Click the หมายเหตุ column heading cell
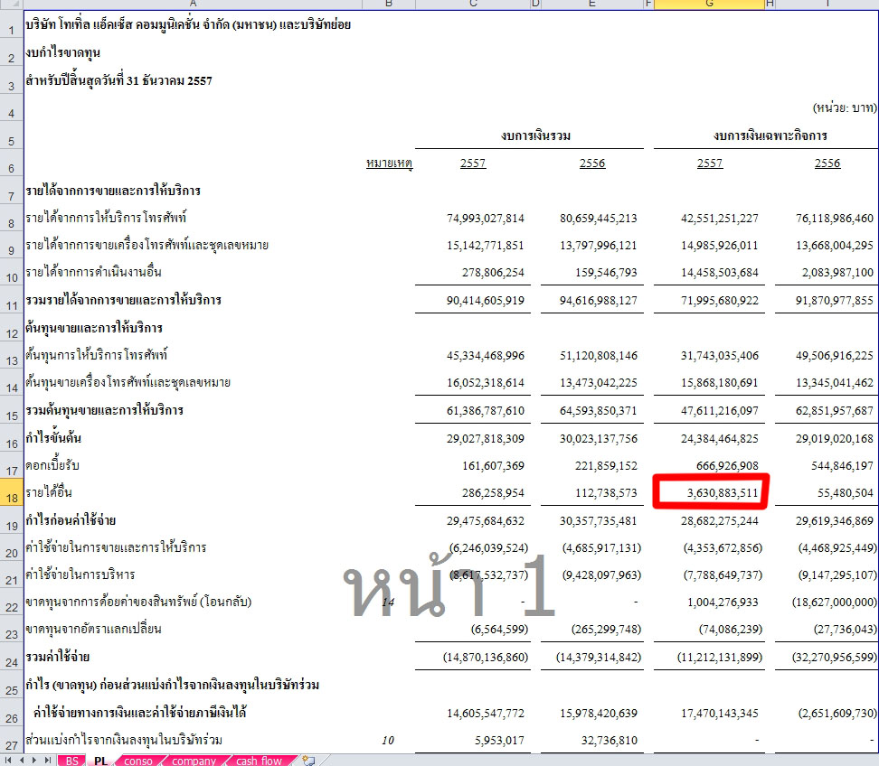The image size is (879, 766). (x=389, y=163)
